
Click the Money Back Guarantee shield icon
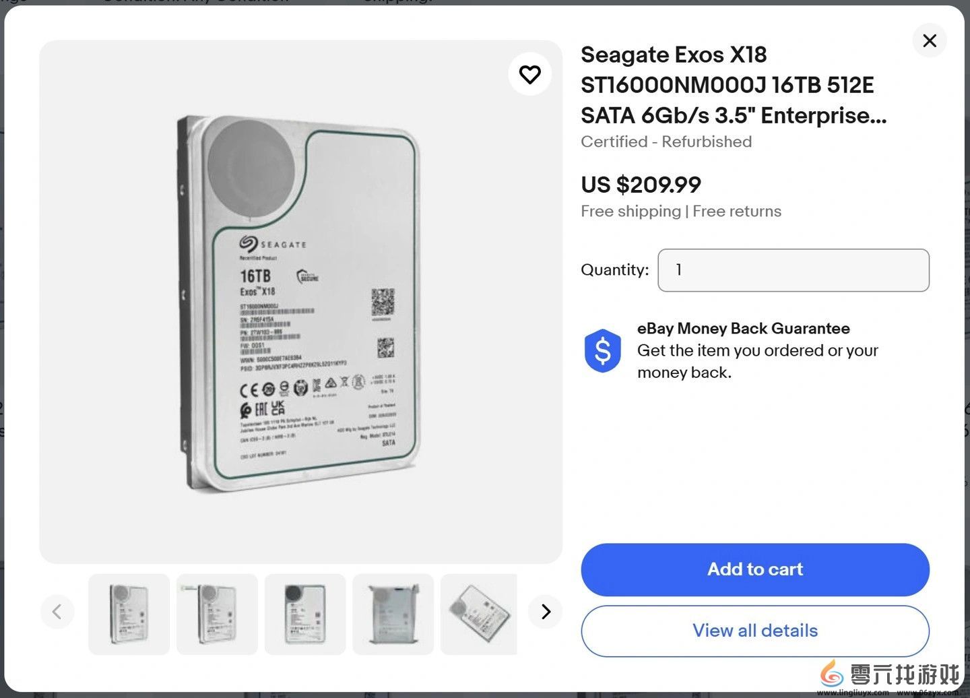tap(602, 350)
